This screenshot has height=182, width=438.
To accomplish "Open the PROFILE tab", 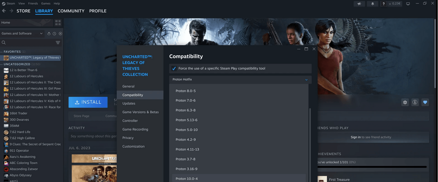I will pos(98,11).
